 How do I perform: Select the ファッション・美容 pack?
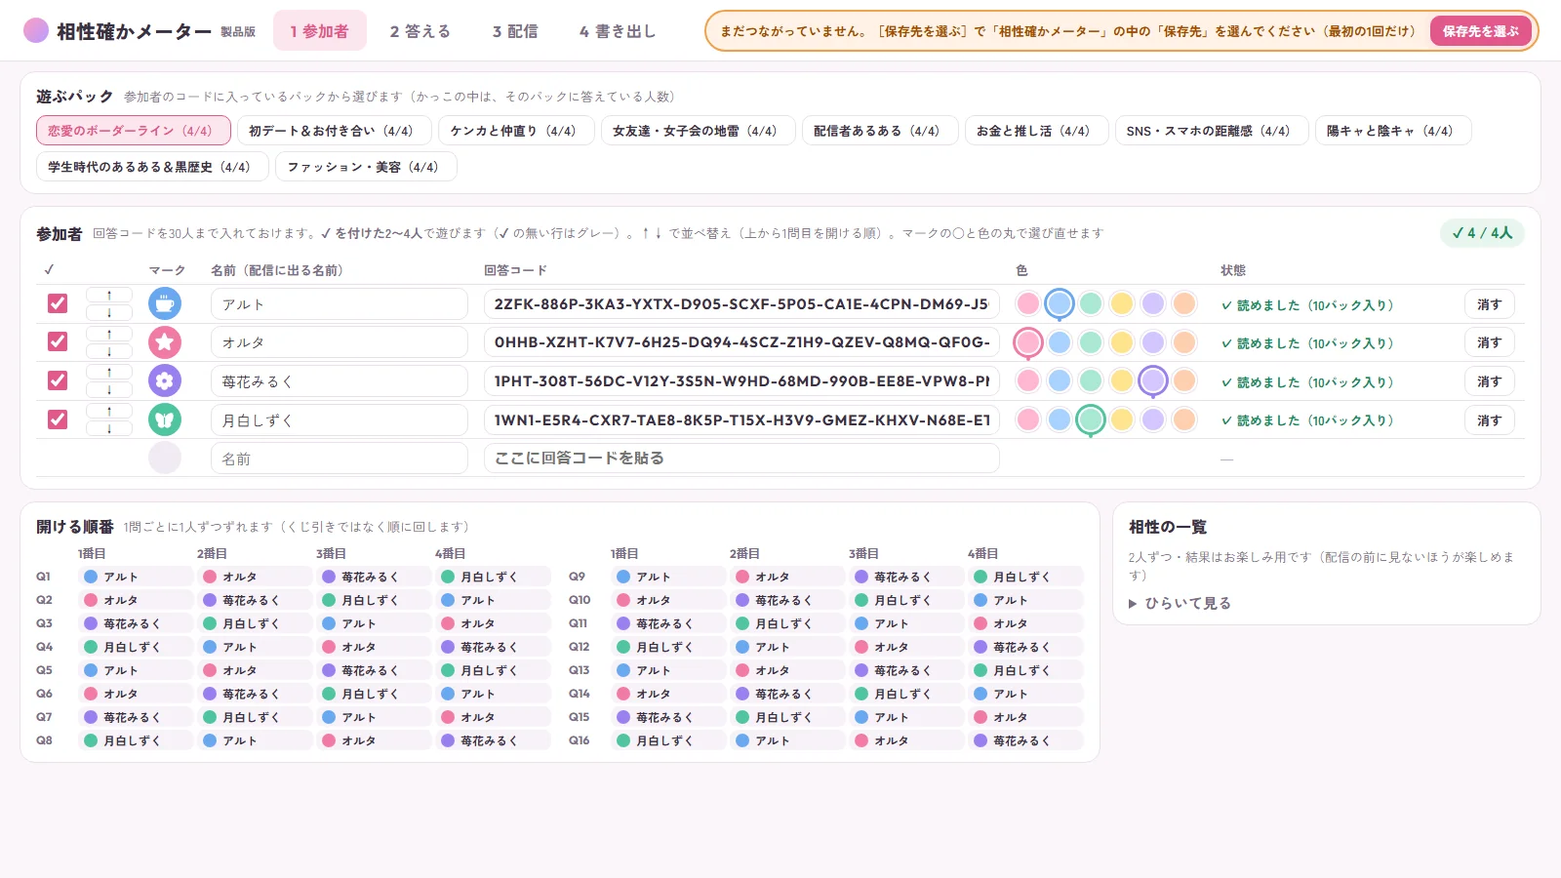coord(366,167)
